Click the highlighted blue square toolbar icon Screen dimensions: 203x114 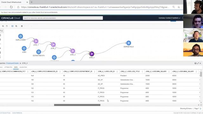pyautogui.click(x=12, y=26)
